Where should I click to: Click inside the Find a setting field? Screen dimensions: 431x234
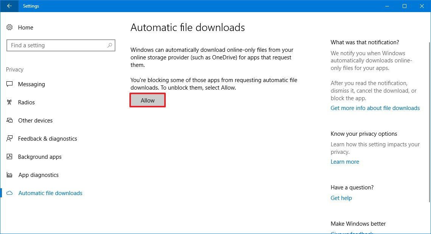tap(57, 45)
